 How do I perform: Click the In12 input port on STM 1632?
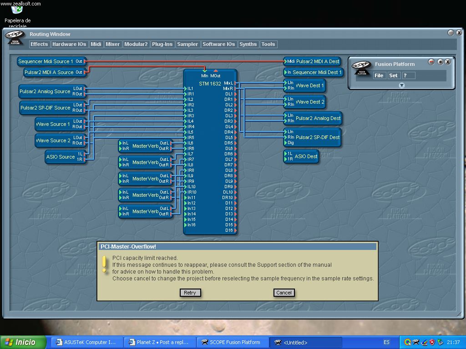pos(186,203)
